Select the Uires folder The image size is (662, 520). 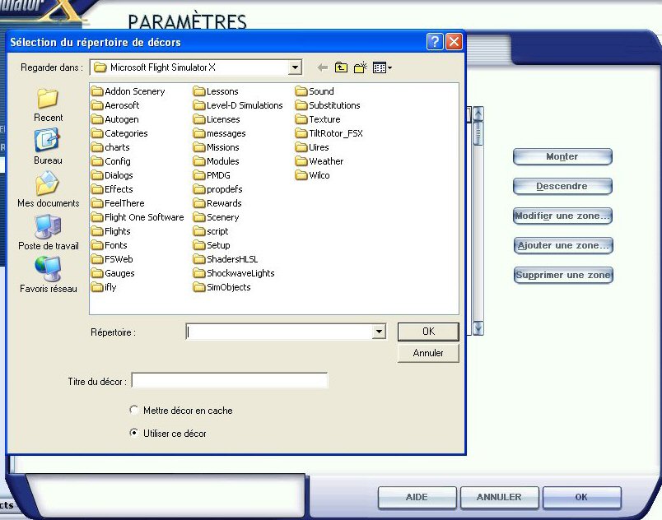pos(312,147)
